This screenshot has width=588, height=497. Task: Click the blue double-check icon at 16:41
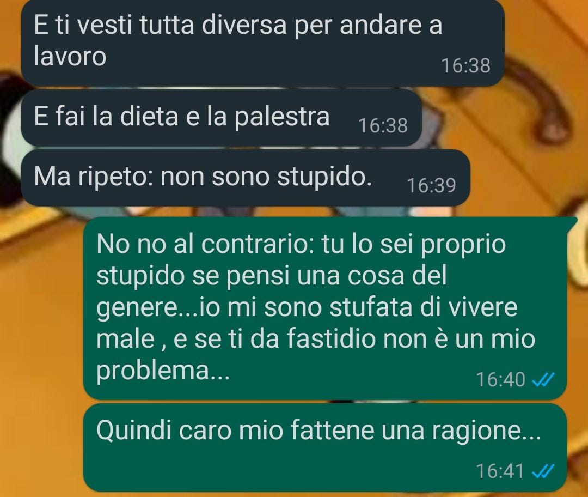pos(543,471)
